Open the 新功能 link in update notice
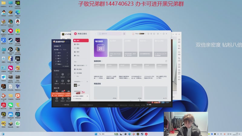Image resolution: width=242 pixels, height=136 pixels. coord(78,99)
